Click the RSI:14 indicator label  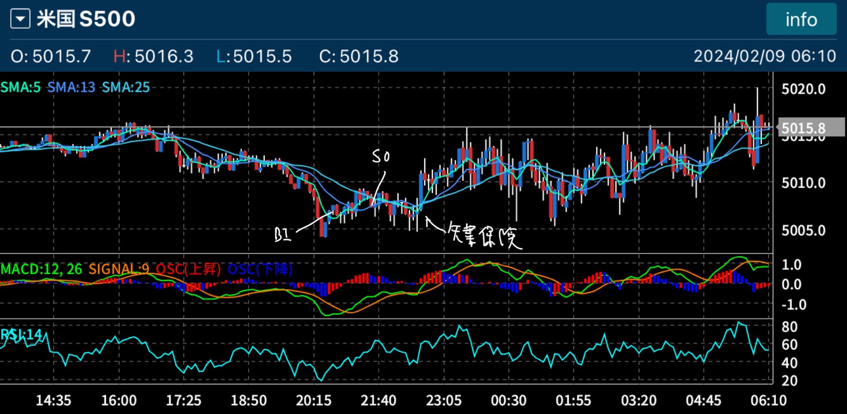[21, 334]
